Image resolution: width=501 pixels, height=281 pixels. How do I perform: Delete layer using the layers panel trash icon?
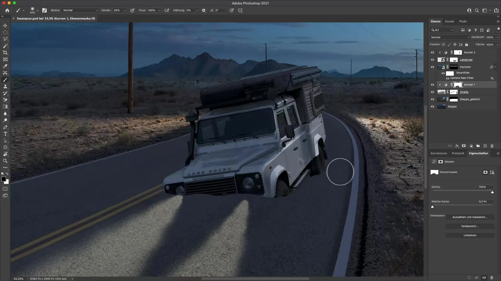(x=492, y=146)
